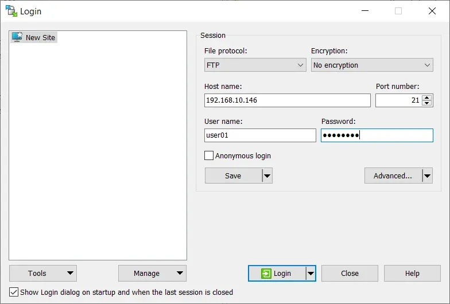Decrease the port number with down arrow
450x304 pixels.
click(x=427, y=103)
